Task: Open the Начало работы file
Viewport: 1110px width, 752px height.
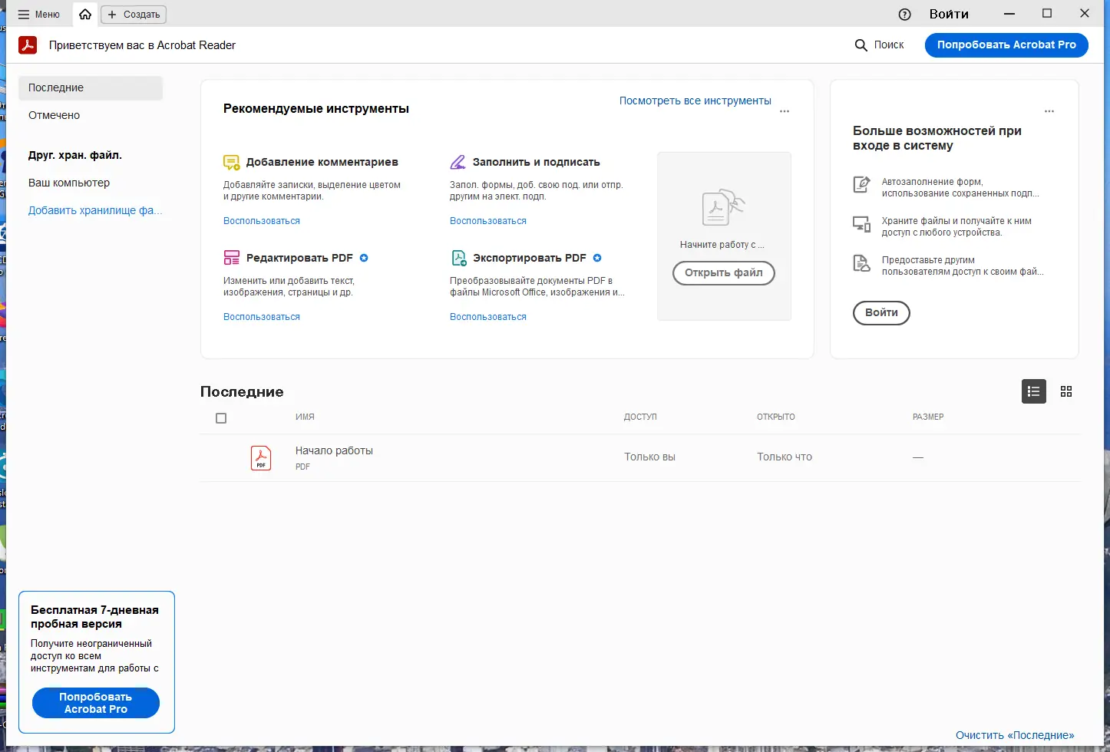Action: click(x=334, y=451)
